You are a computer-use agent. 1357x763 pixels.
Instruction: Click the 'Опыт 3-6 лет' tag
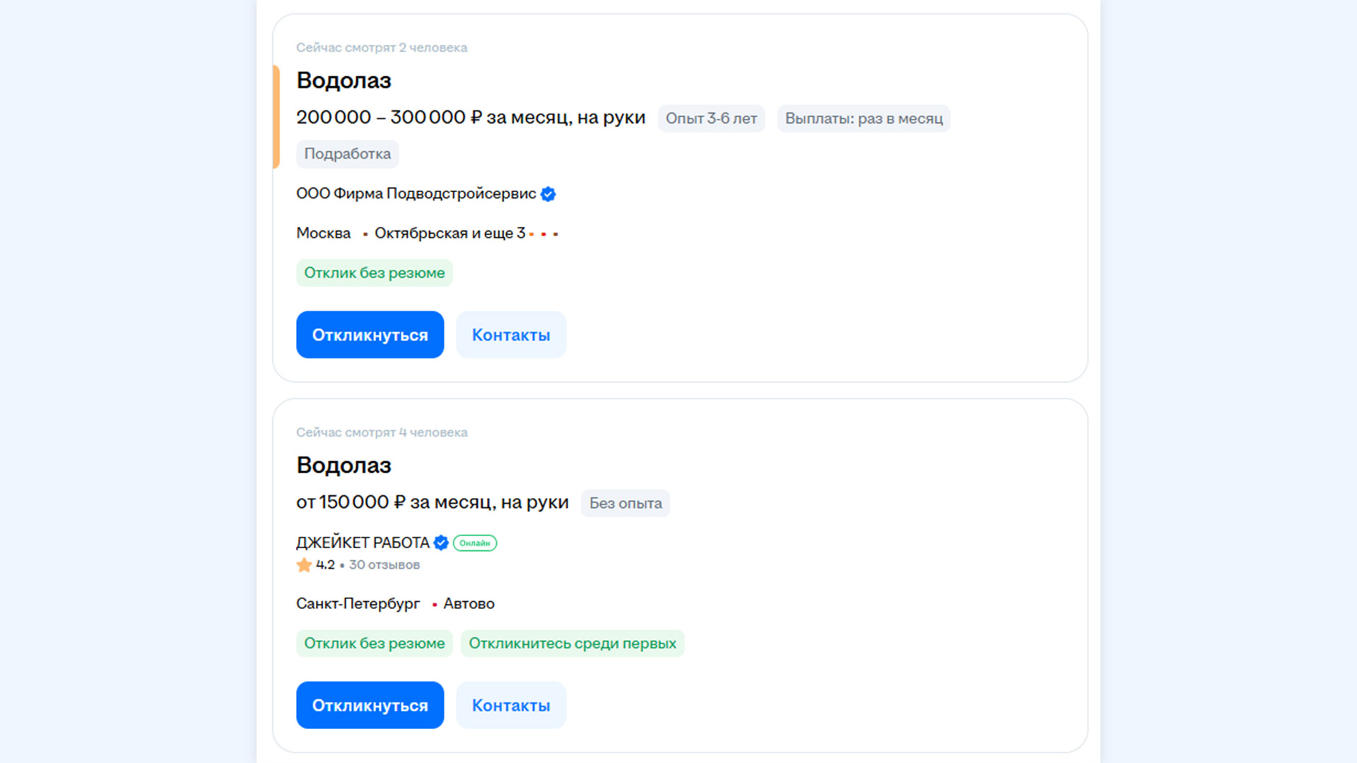711,119
